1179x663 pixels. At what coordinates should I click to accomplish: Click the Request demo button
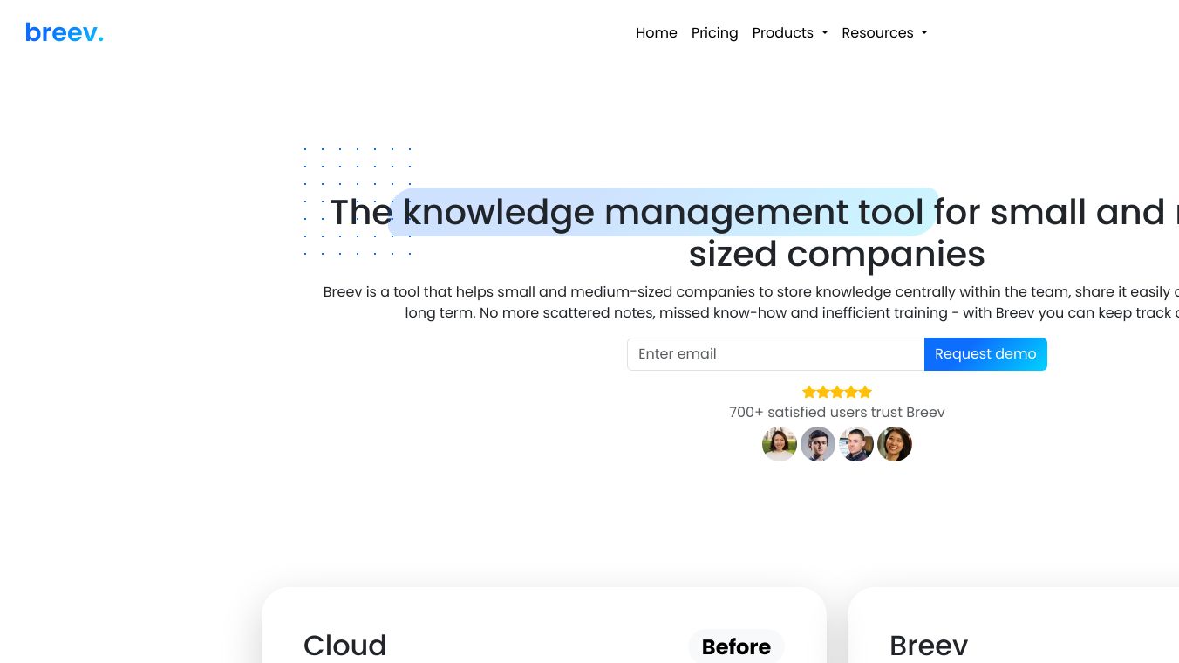pos(985,354)
